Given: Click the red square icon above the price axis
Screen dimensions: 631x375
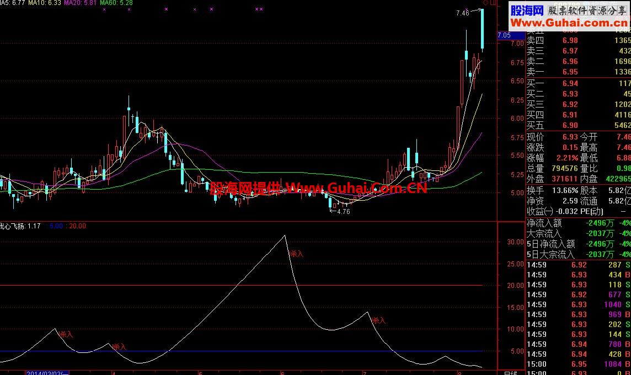Looking at the screenshot, I should pyautogui.click(x=493, y=3).
